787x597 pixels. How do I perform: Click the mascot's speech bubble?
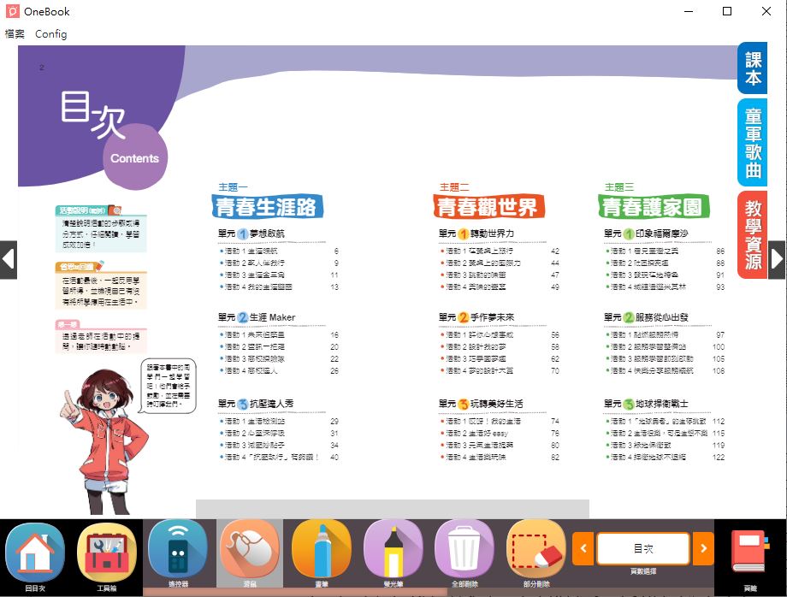click(x=168, y=385)
